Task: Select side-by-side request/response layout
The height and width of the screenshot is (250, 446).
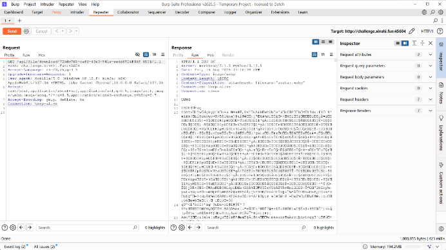Action: point(316,42)
